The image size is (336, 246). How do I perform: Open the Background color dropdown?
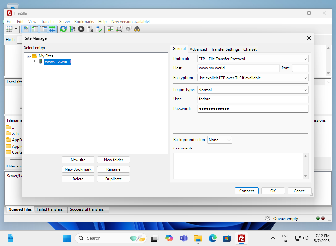click(220, 140)
